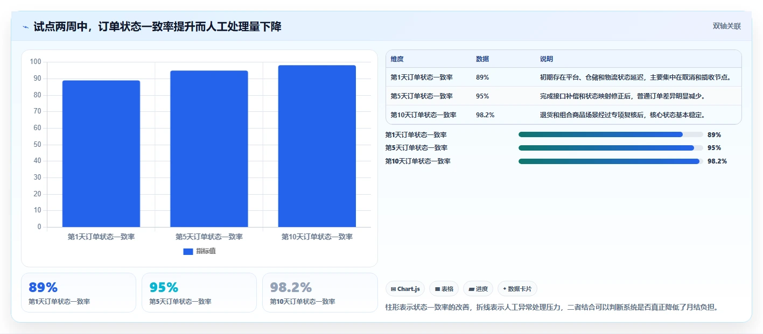Click the 95% progress bar
This screenshot has height=334, width=763.
(x=611, y=148)
